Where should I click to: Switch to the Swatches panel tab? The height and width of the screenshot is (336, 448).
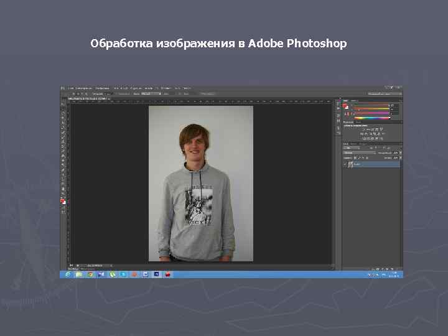355,101
